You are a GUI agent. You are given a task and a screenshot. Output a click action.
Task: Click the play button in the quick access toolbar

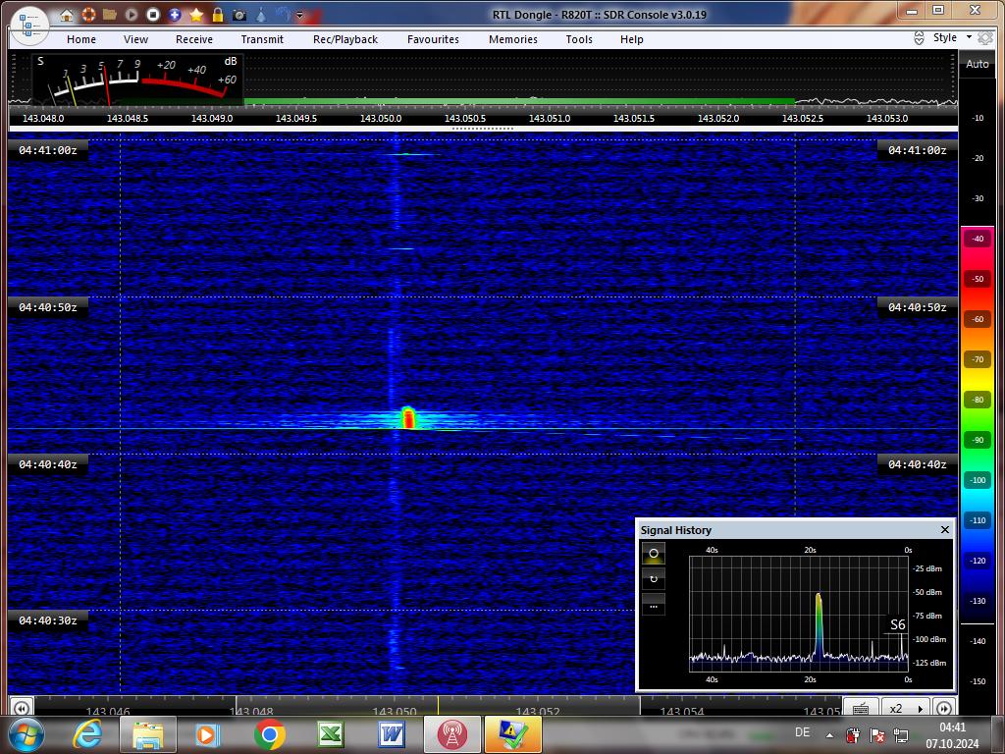[x=132, y=14]
